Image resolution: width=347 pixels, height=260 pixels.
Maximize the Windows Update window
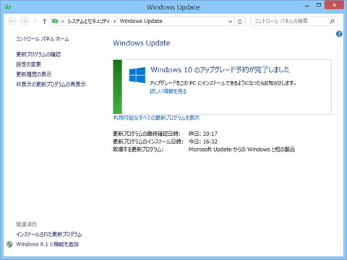[x=319, y=5]
